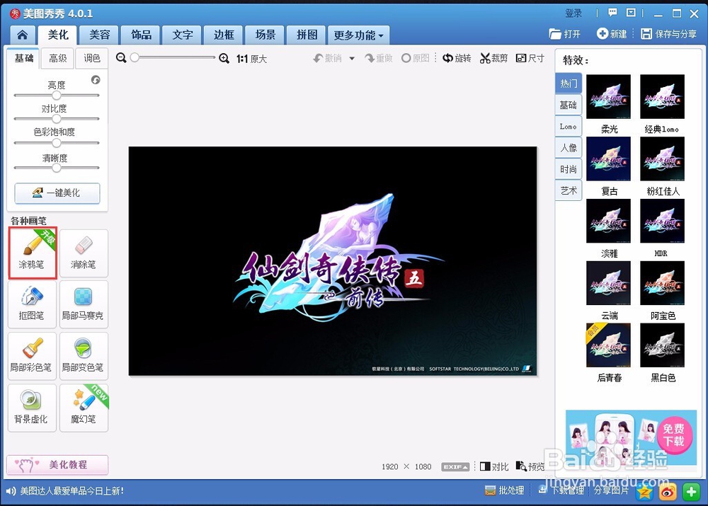Create new image with 新建

(x=612, y=34)
